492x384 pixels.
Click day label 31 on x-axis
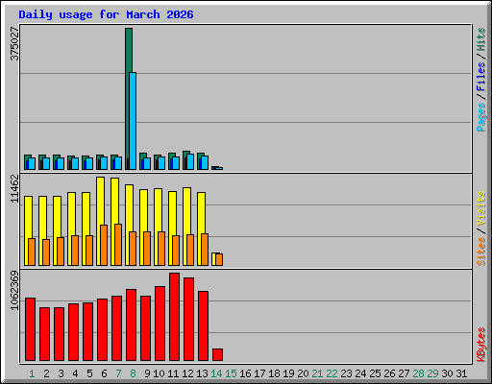461,373
